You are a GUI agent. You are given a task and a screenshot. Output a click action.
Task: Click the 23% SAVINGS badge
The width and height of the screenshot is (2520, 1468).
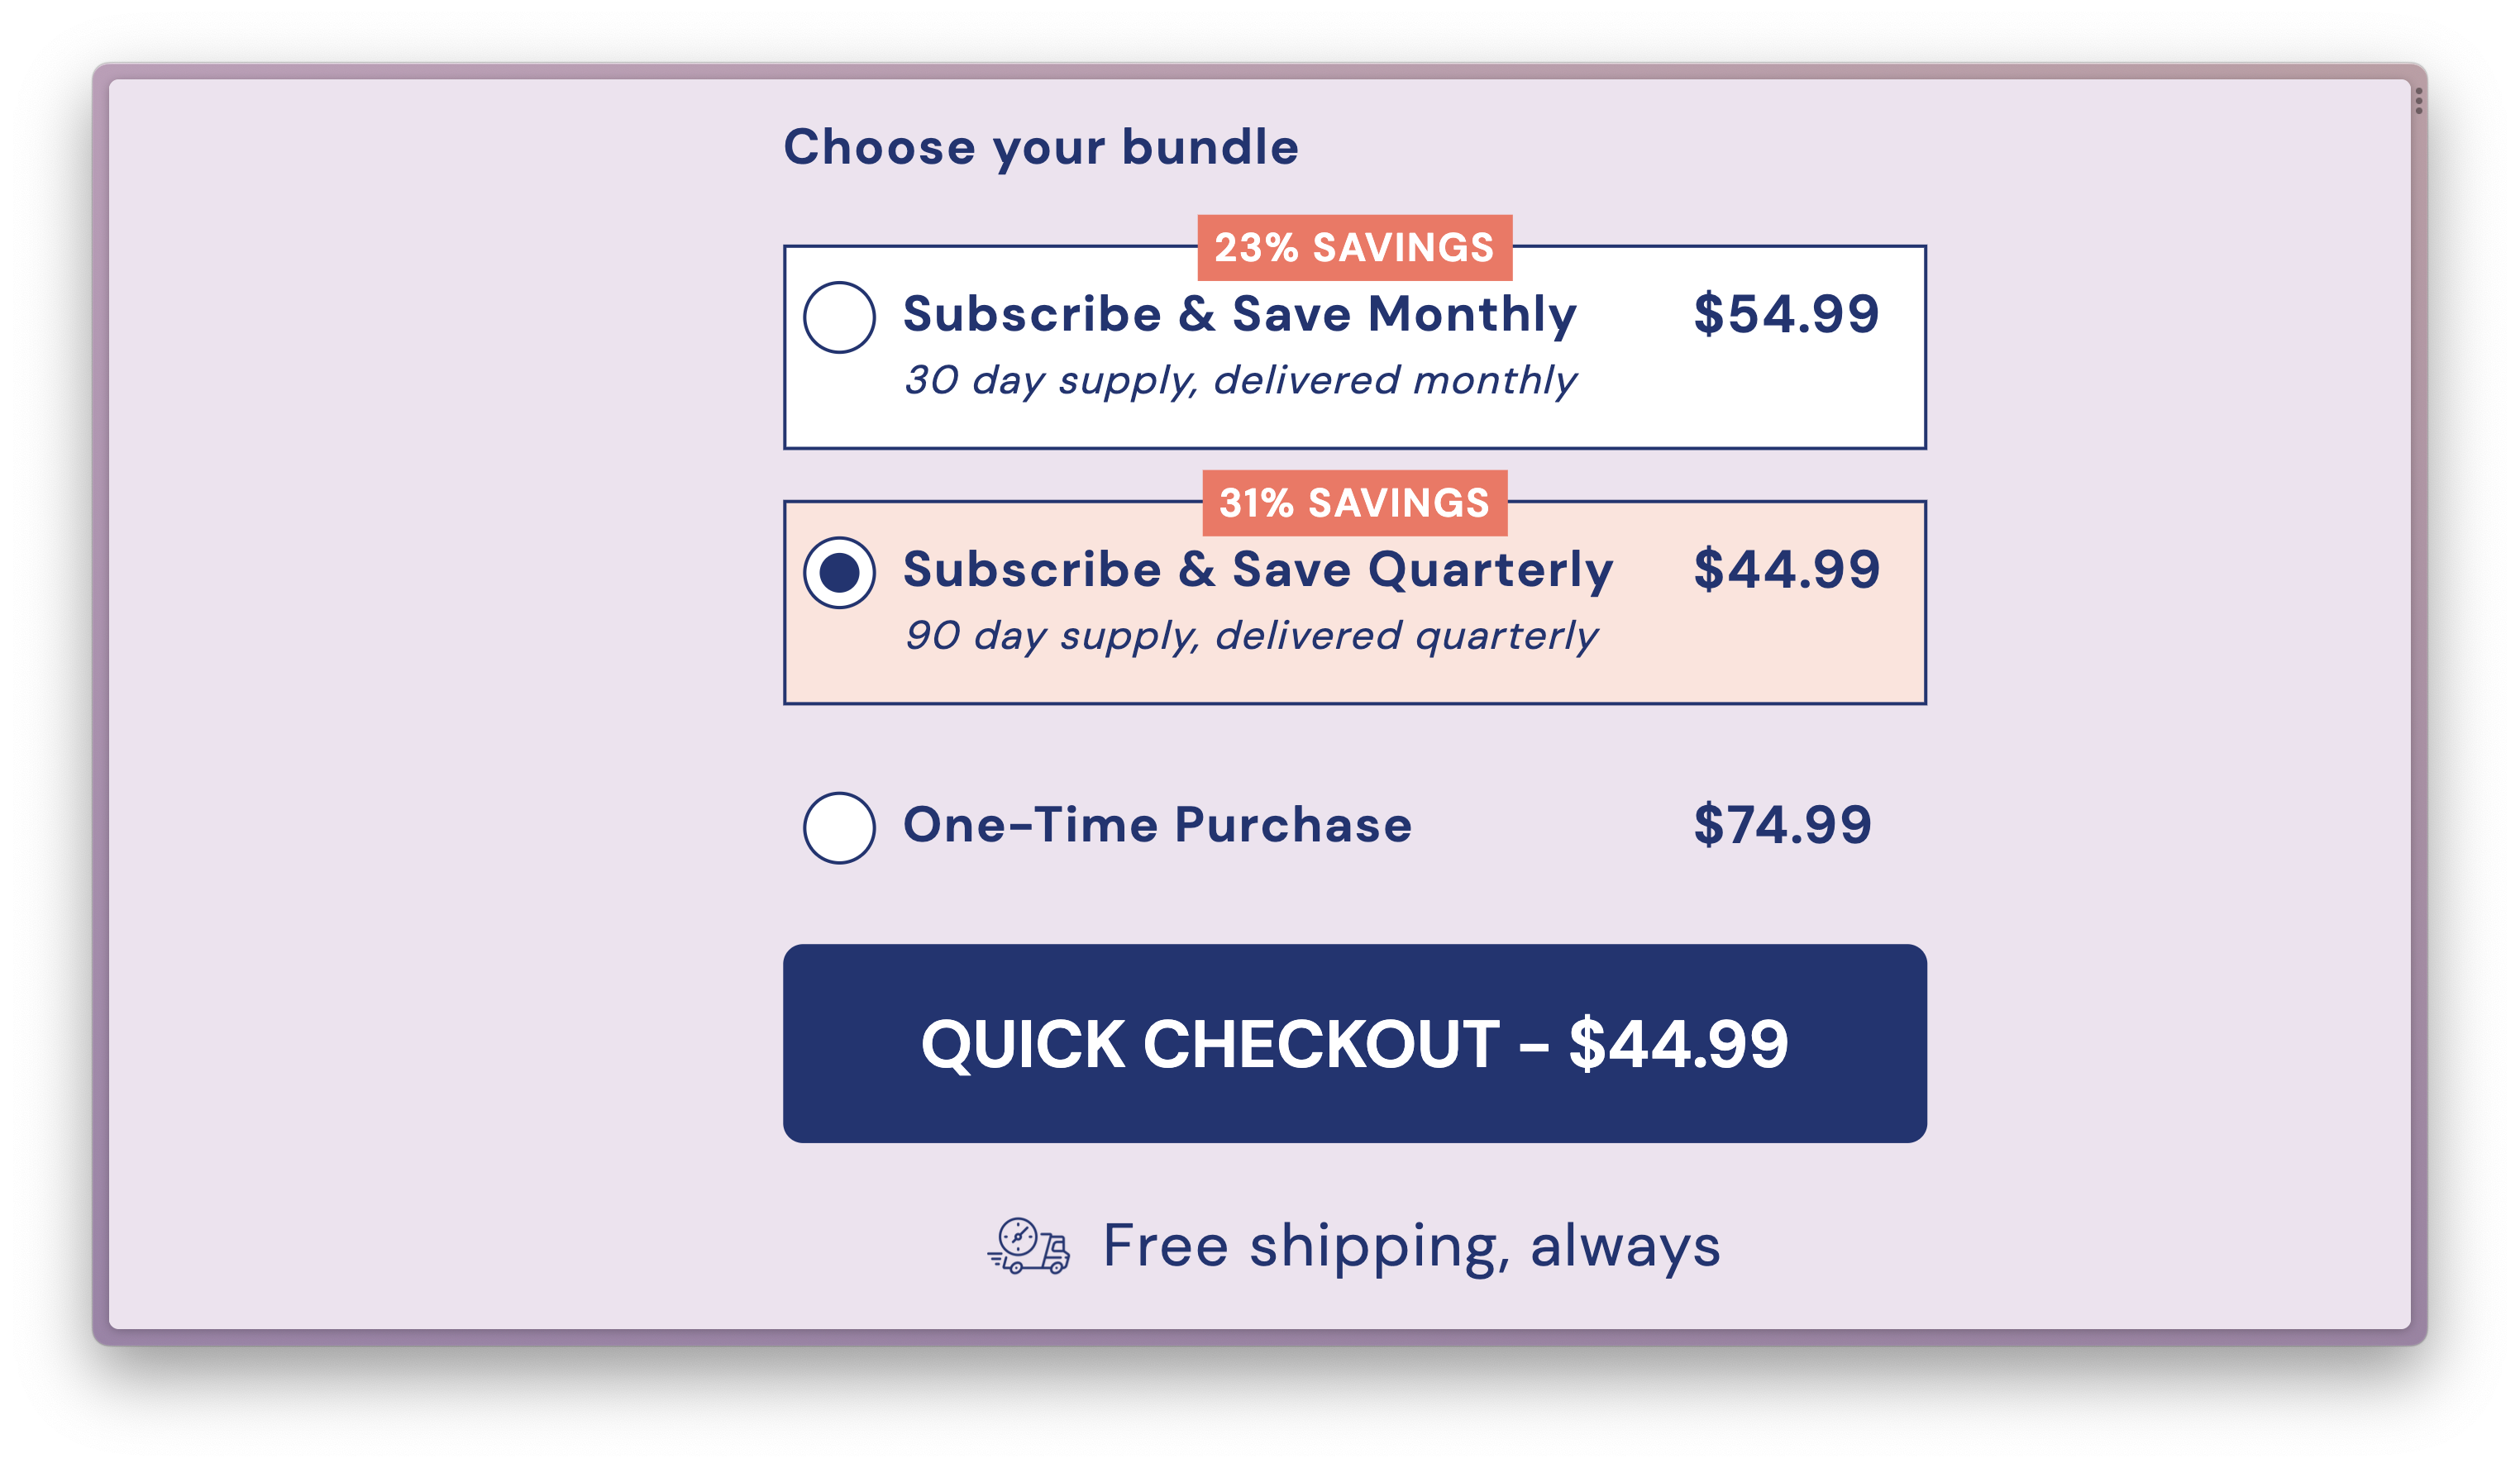click(x=1353, y=247)
